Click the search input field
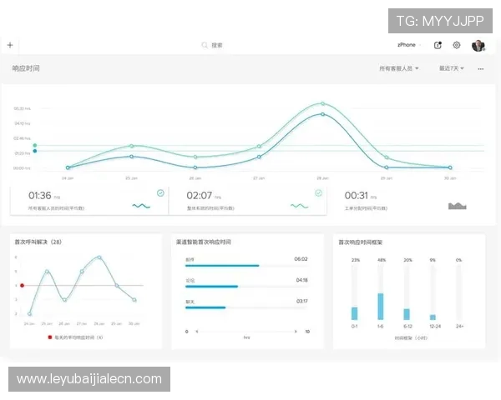 (x=250, y=45)
